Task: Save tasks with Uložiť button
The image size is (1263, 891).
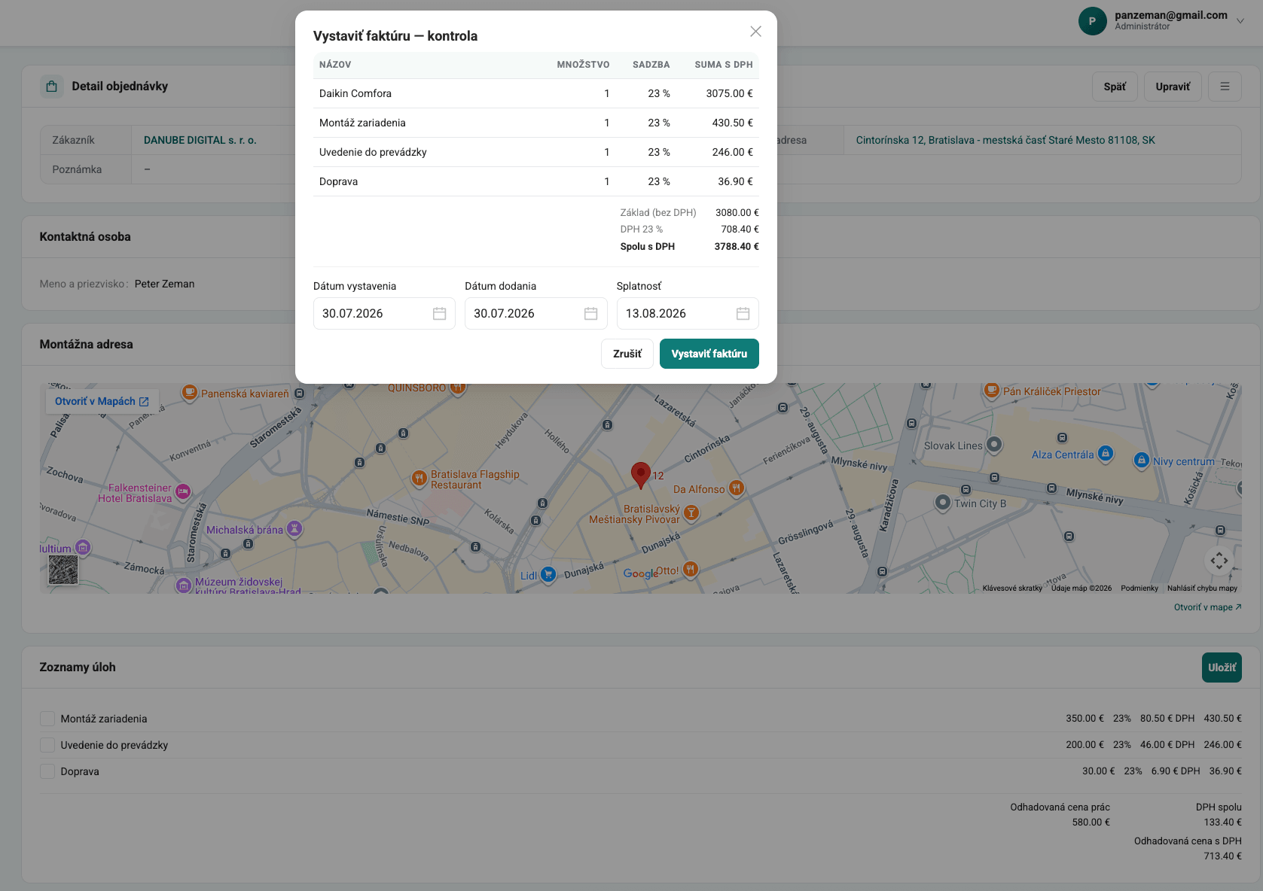Action: pyautogui.click(x=1222, y=667)
